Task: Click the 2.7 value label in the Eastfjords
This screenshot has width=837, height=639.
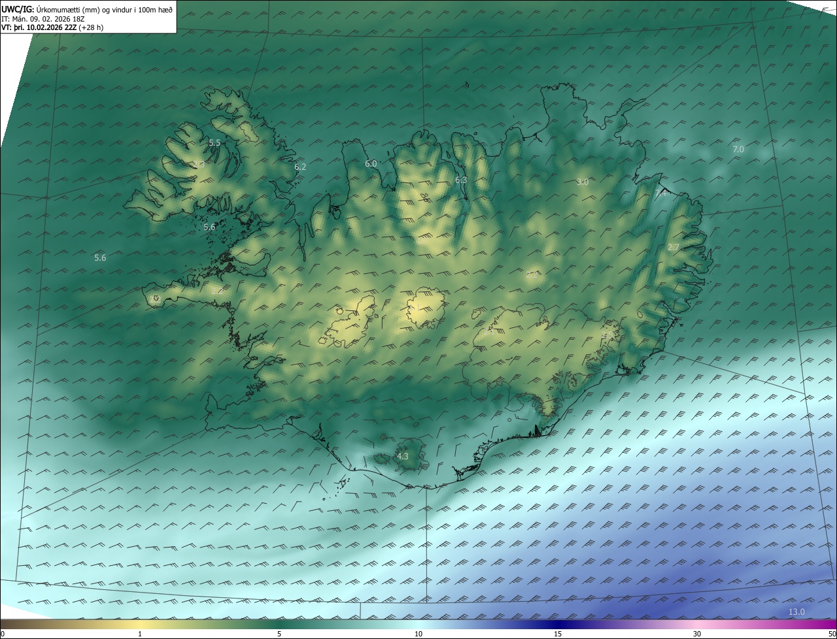Action: (x=674, y=248)
